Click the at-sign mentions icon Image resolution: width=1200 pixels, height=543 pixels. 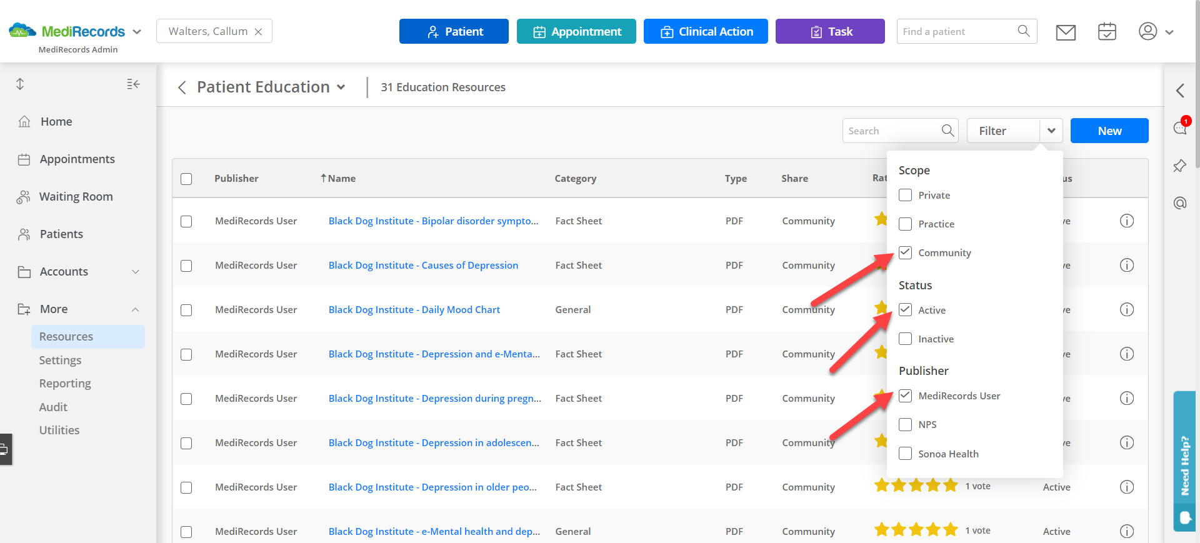tap(1180, 203)
